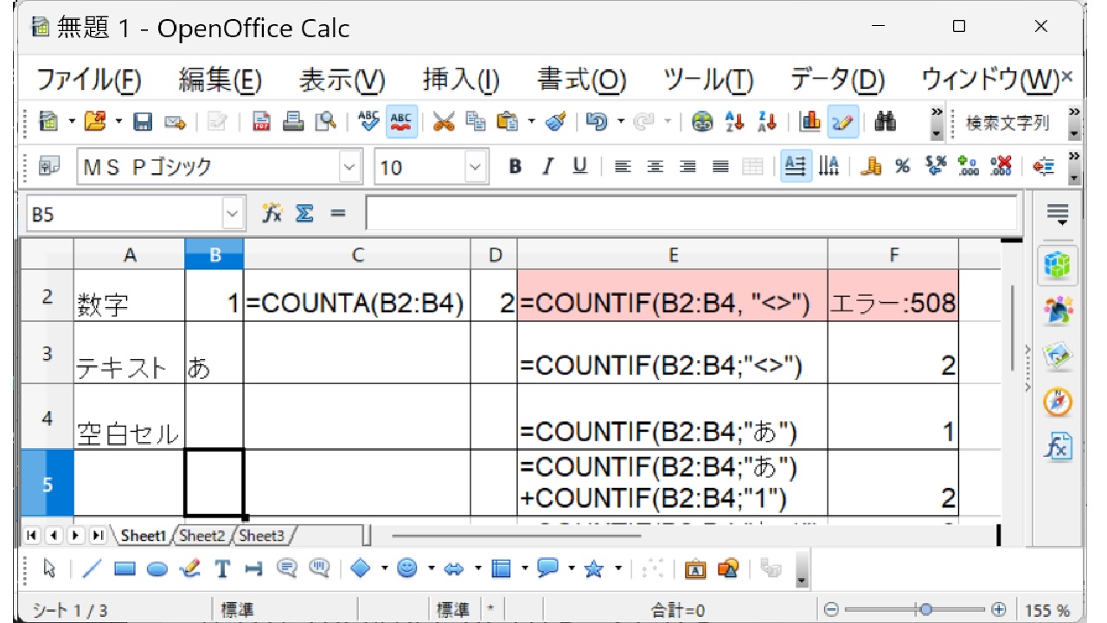The width and height of the screenshot is (1107, 623).
Task: Switch to Sheet3 tab
Action: coord(261,536)
